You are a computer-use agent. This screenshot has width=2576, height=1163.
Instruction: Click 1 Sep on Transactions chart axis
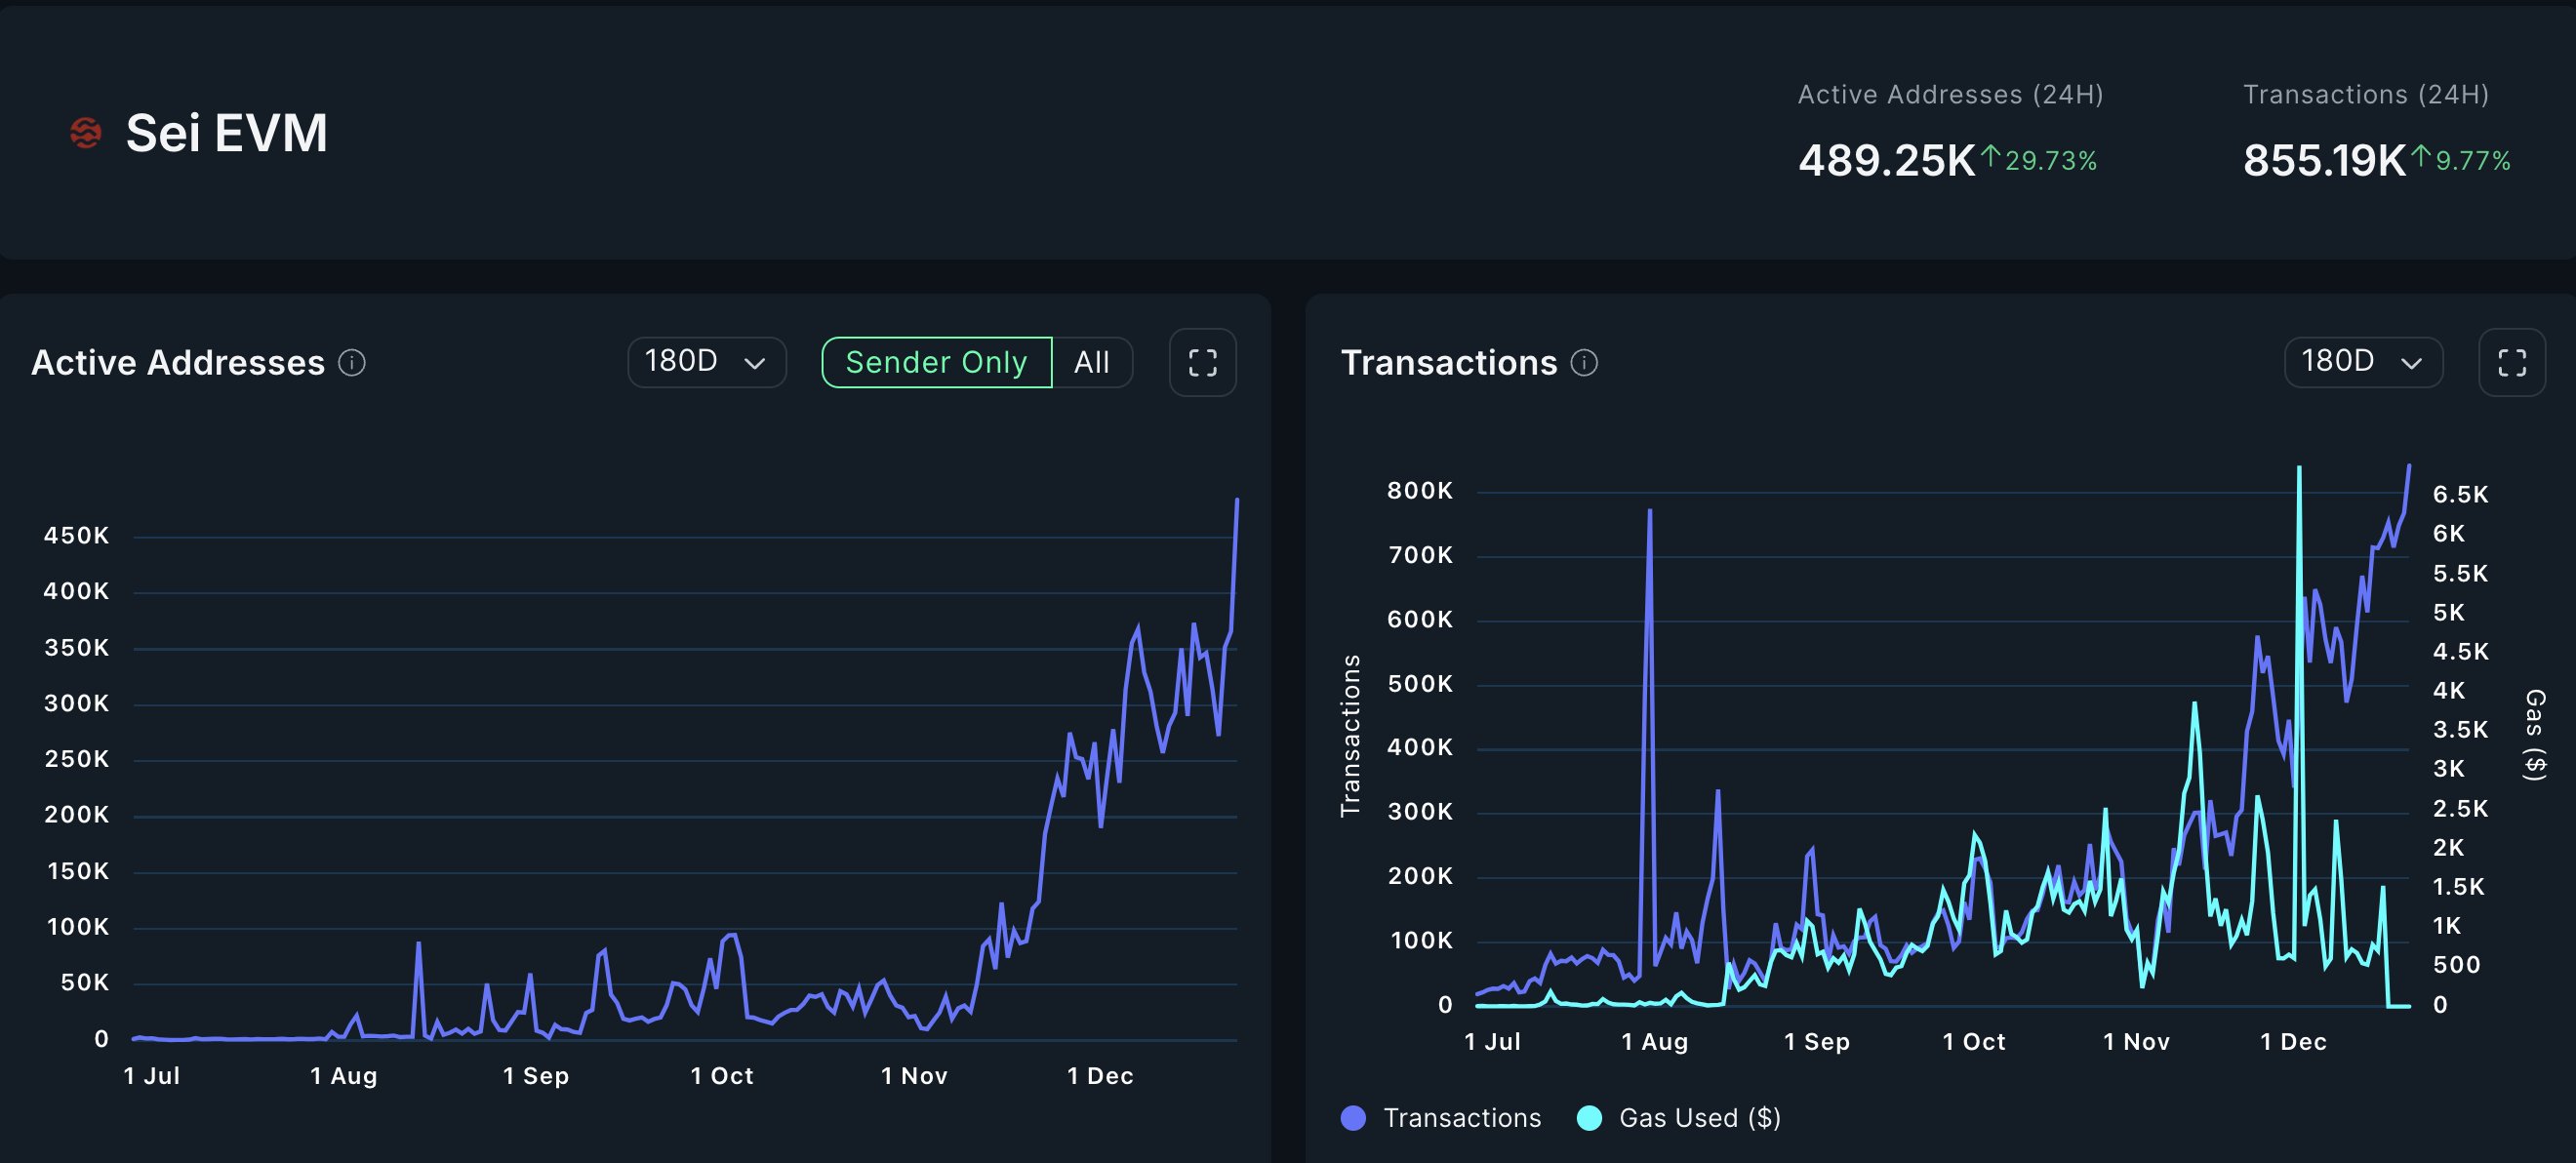click(1817, 1042)
